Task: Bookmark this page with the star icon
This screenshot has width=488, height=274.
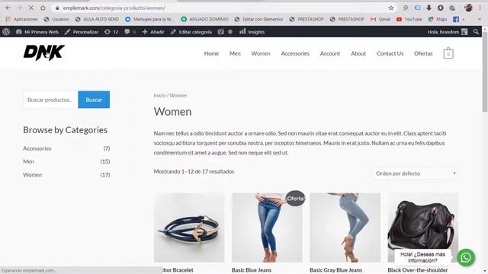Action: click(x=391, y=8)
